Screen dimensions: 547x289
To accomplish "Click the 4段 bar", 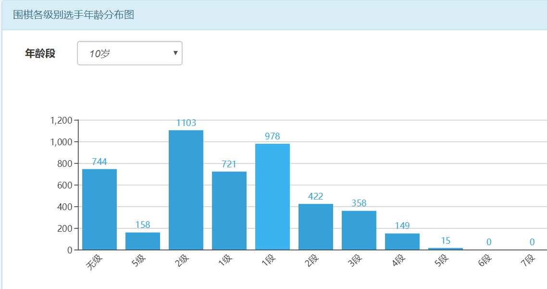I will click(x=402, y=241).
